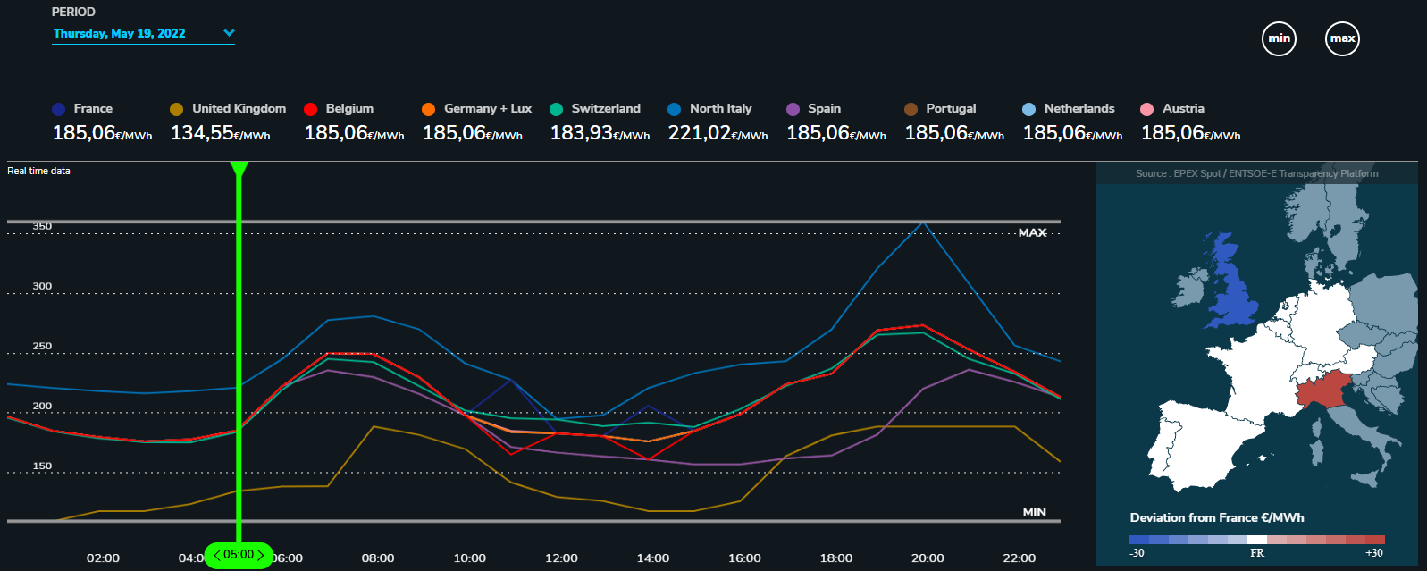Click the blue -30 end of deviation scale
Screen dimensions: 1427x571
click(1138, 540)
